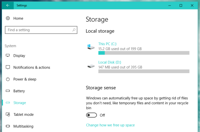The height and width of the screenshot is (132, 200).
Task: Open This PC (C:) storage details
Action: click(x=107, y=44)
